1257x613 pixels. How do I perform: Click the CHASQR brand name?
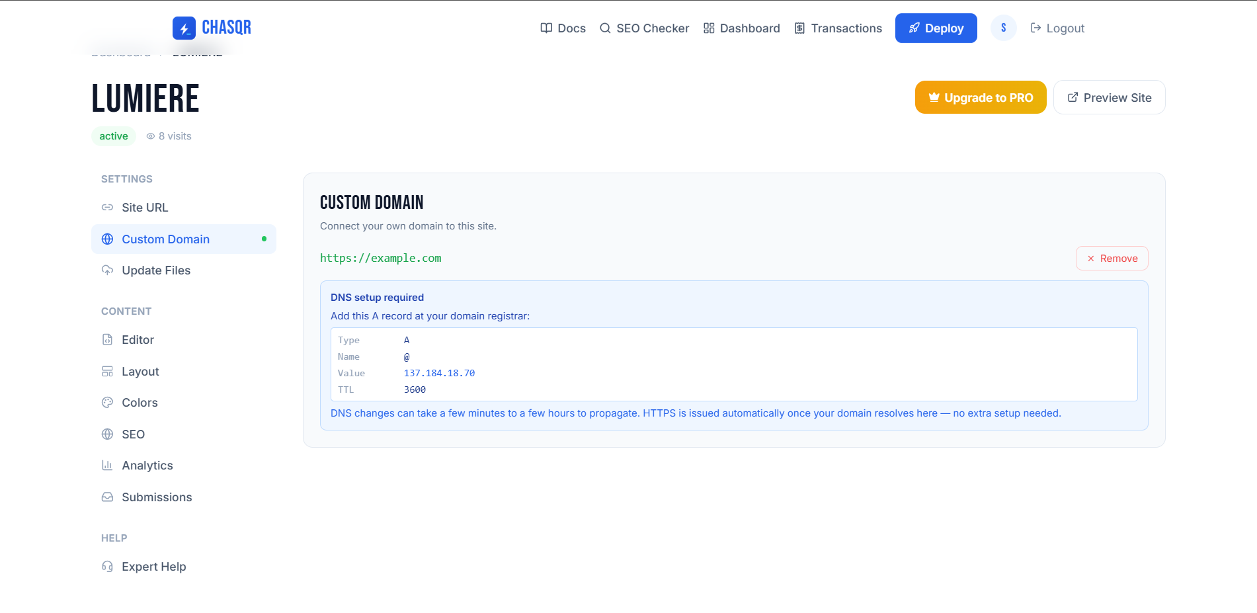click(226, 28)
